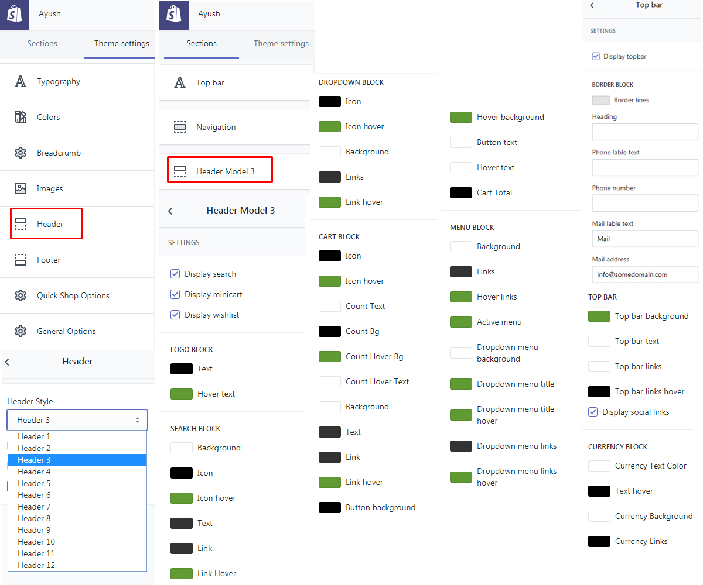Select the Breadcrumb gear icon
This screenshot has height=585, width=703.
click(21, 153)
